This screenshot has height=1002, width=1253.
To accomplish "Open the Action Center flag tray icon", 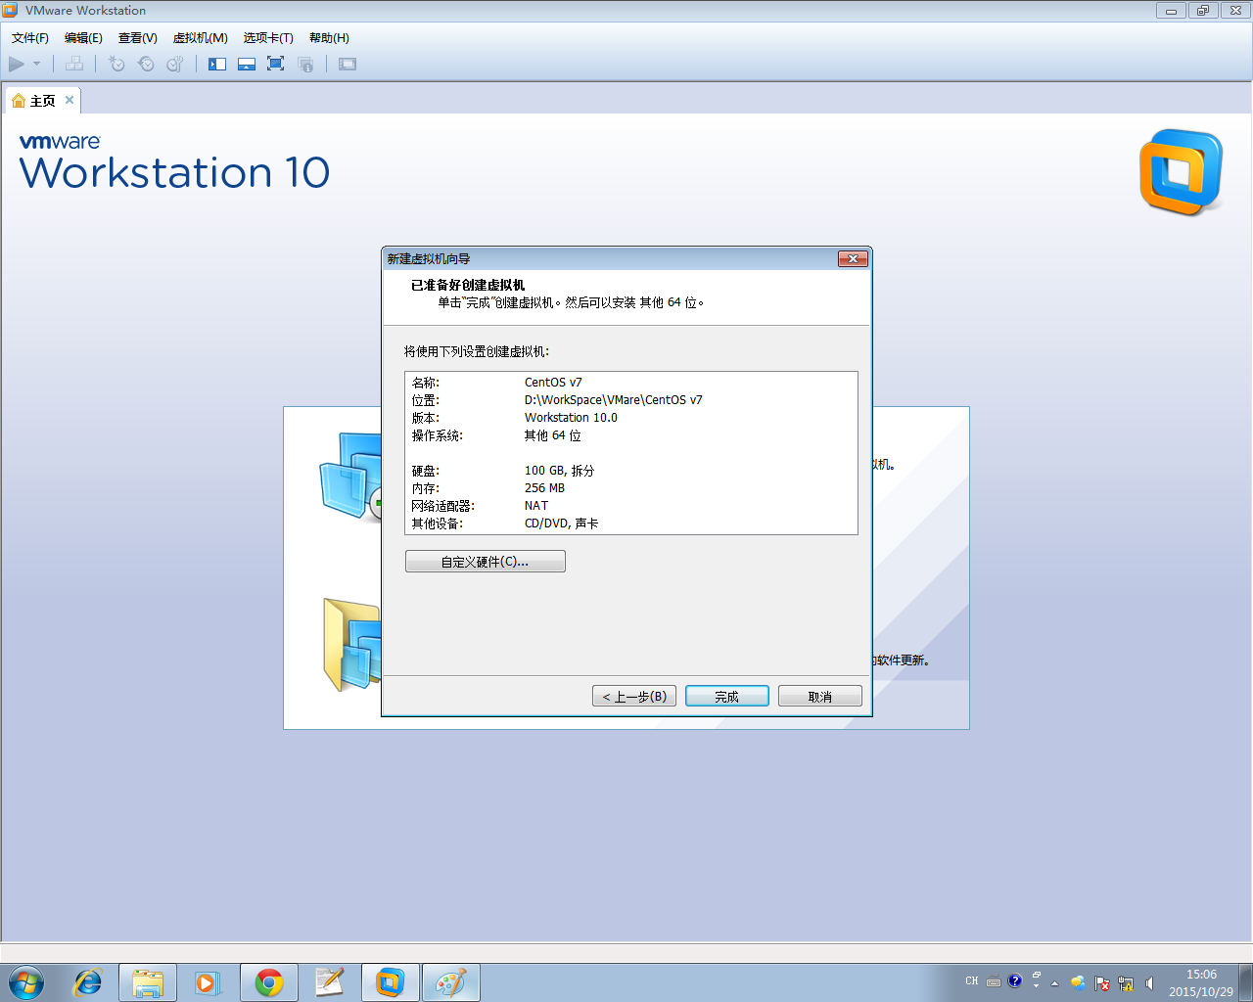I will (1102, 983).
